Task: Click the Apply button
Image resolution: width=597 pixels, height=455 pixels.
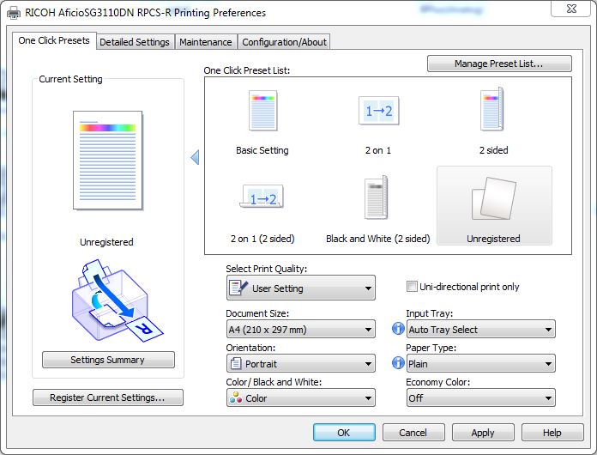Action: [x=483, y=433]
